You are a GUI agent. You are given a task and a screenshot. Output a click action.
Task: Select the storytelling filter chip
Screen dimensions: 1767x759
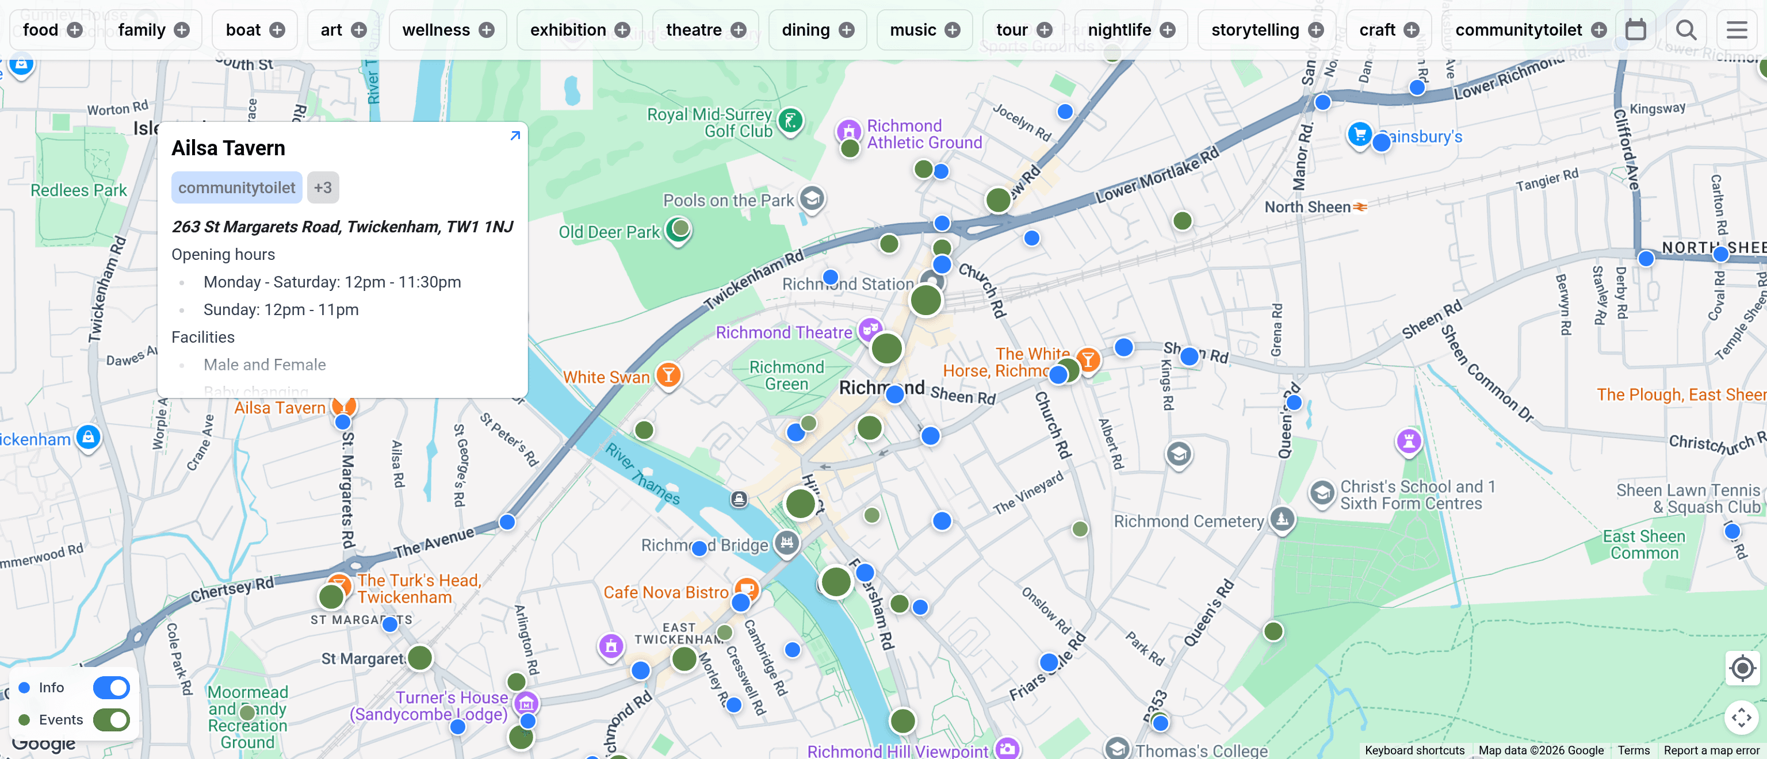click(1267, 30)
